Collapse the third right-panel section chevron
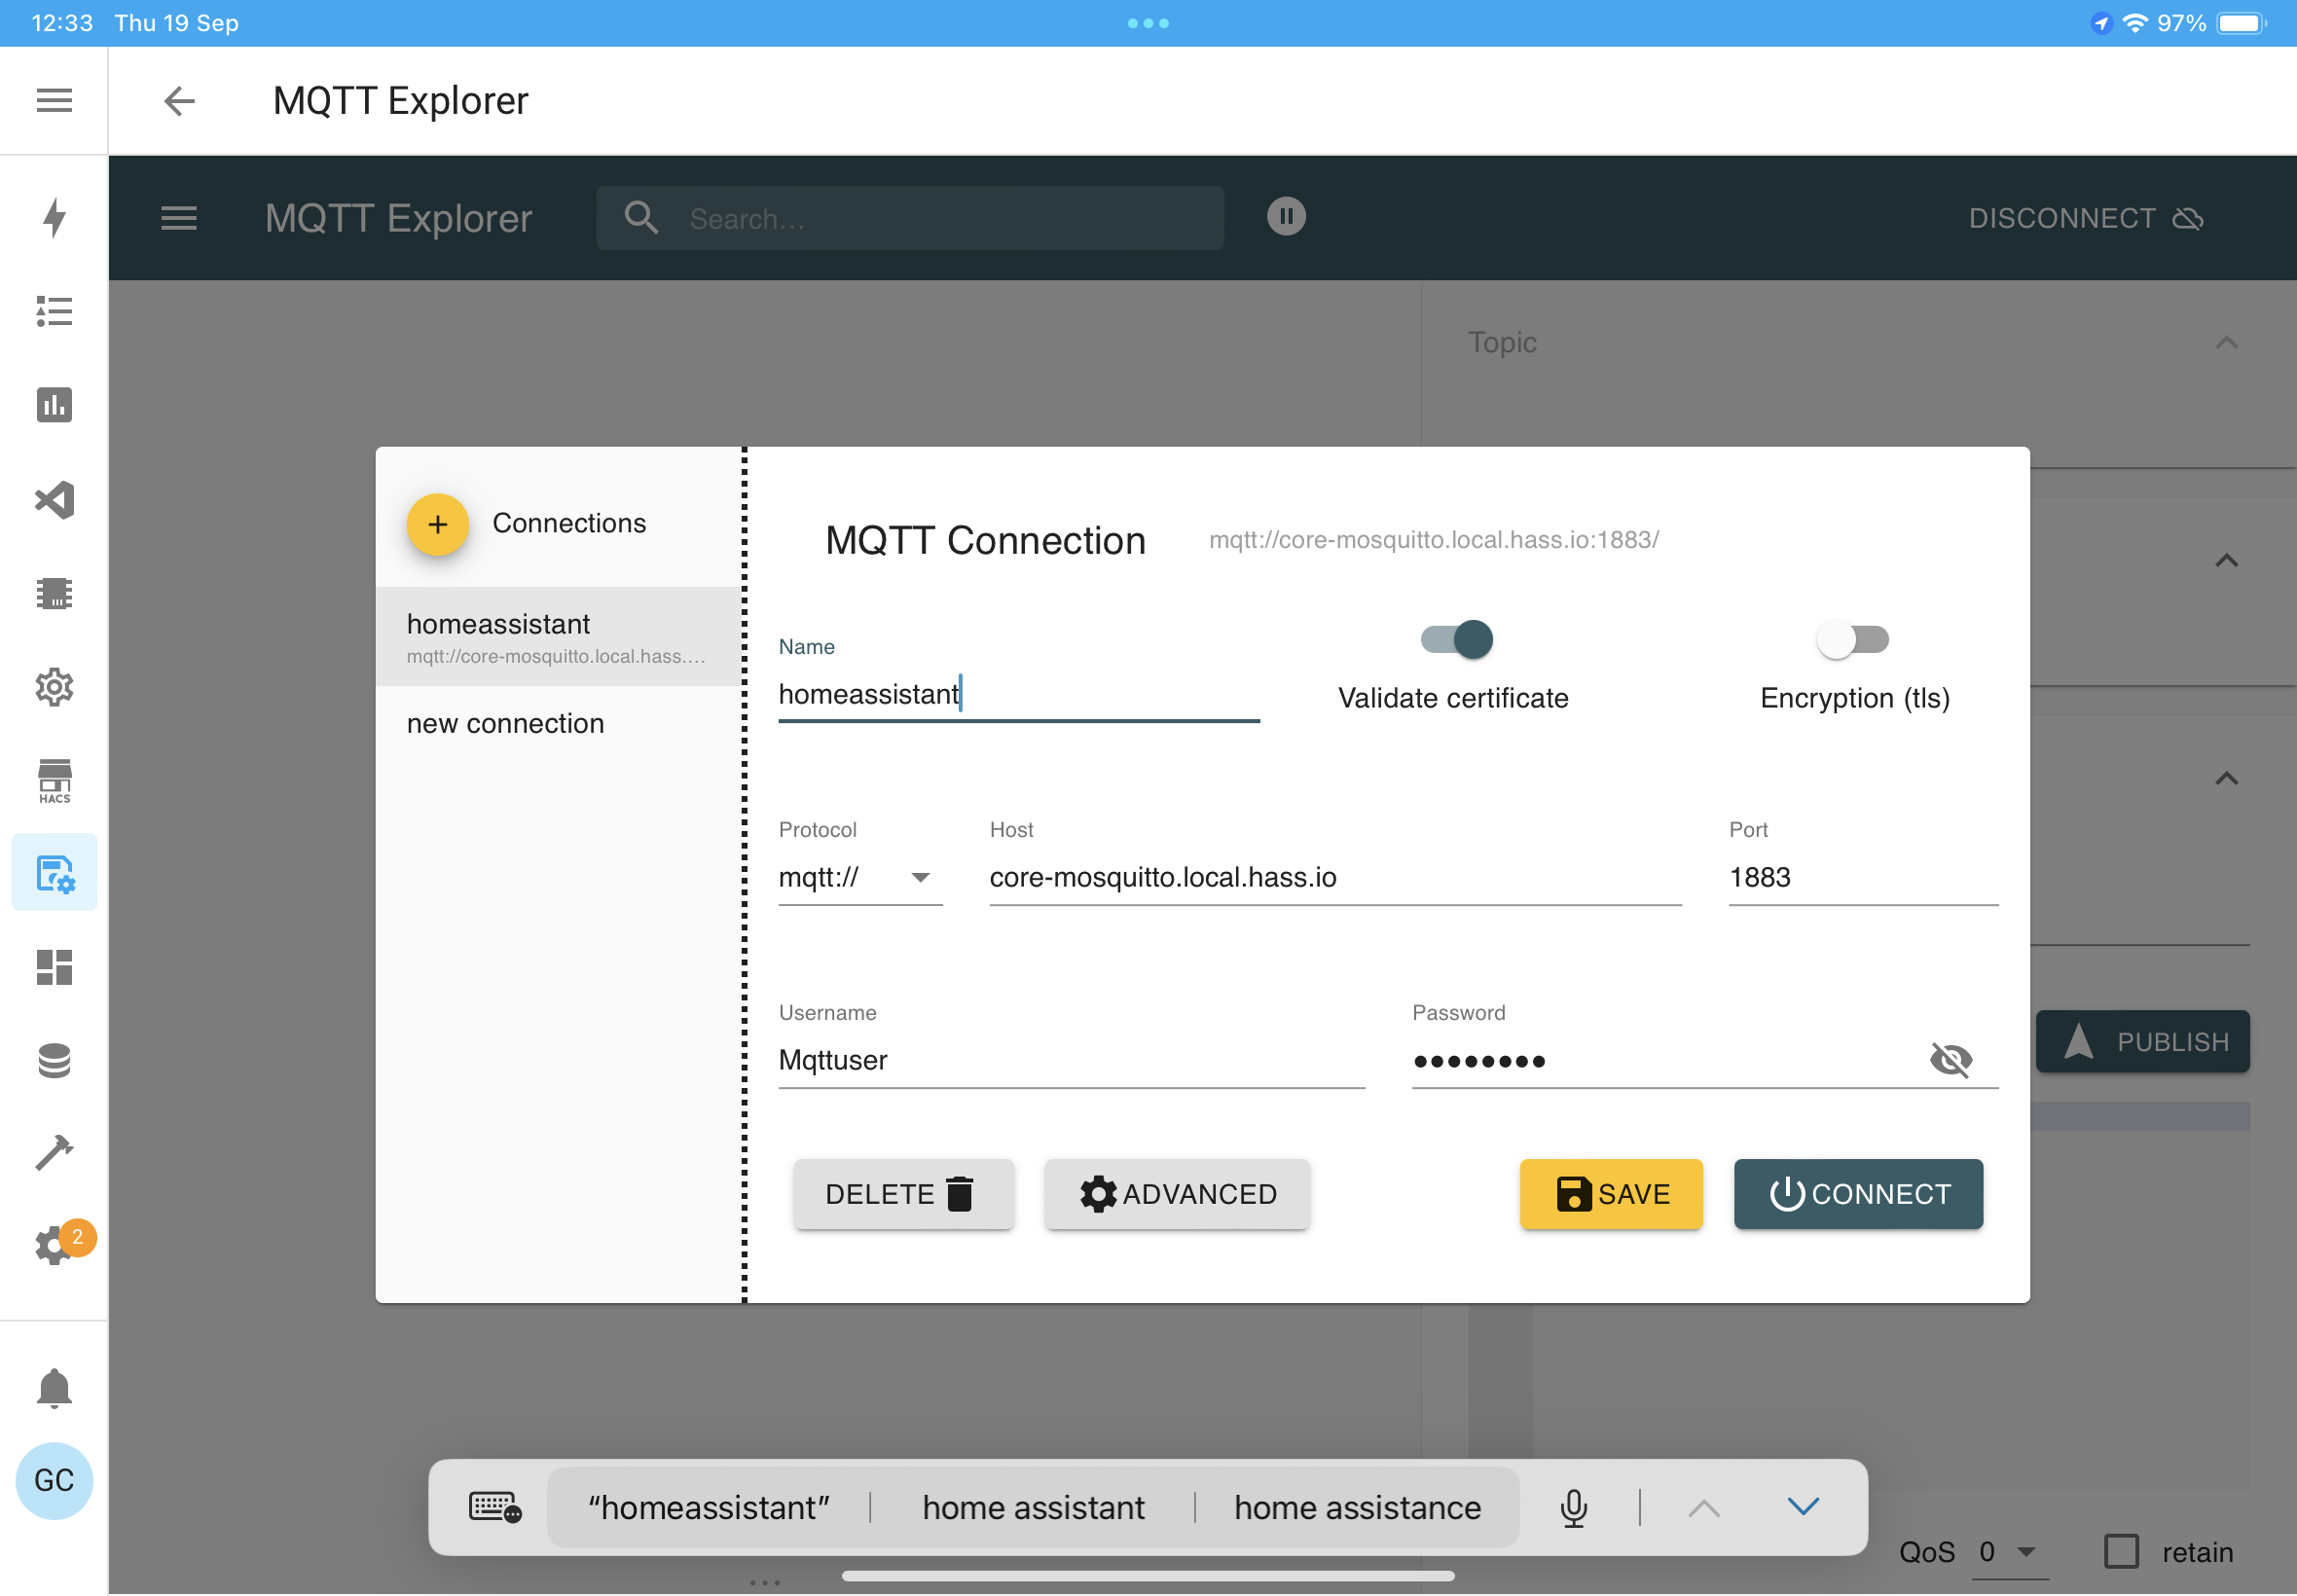 [x=2226, y=779]
